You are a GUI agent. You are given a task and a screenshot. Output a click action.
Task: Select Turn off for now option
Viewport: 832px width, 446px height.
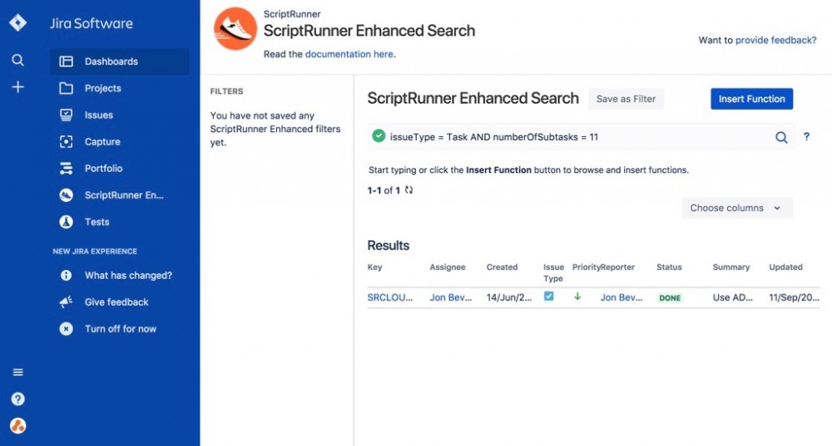[120, 329]
